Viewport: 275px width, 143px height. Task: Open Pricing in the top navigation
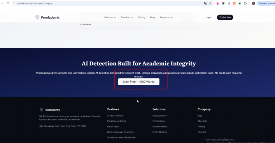tap(142, 17)
